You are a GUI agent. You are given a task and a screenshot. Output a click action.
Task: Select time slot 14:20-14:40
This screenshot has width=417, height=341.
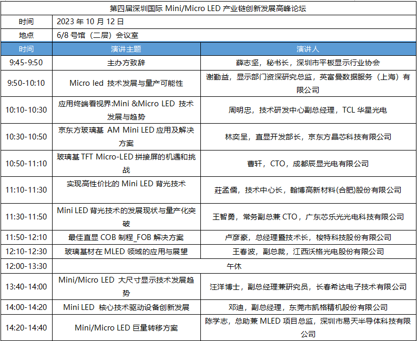(26, 328)
